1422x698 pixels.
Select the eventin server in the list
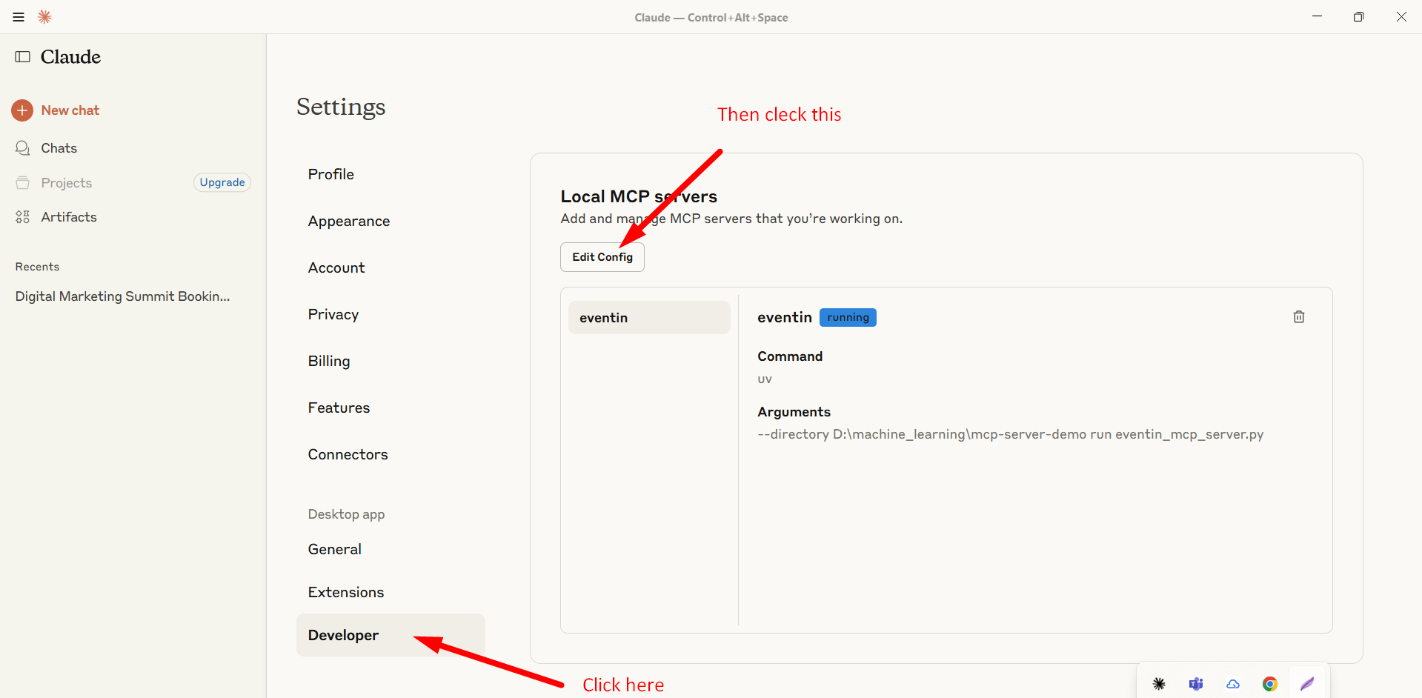[x=649, y=318]
